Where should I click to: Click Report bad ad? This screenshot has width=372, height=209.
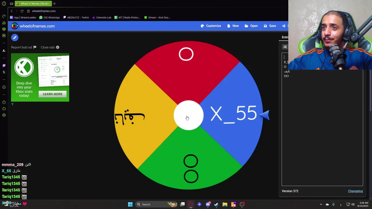coord(24,47)
